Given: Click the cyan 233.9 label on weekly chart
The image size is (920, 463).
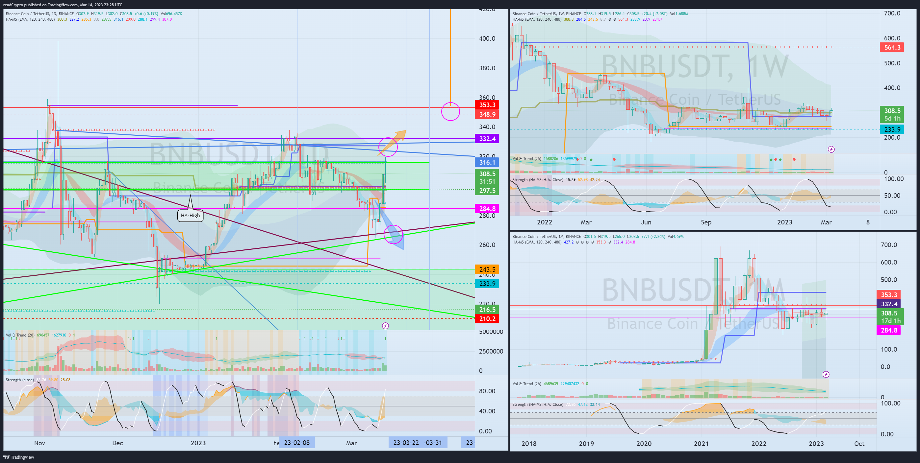Looking at the screenshot, I should (892, 129).
